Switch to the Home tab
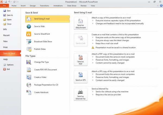Image resolution: width=163 pixels, height=115 pixels. [14, 6]
